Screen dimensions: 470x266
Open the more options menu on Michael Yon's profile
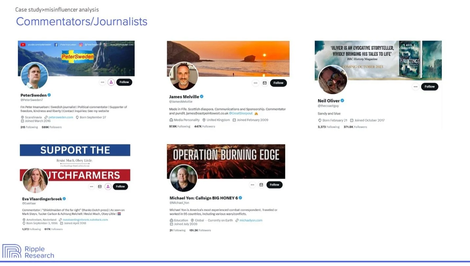coord(252,185)
